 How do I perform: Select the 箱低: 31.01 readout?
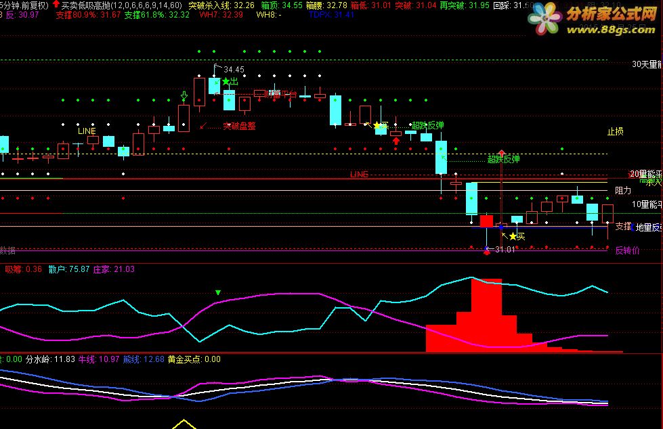click(371, 5)
